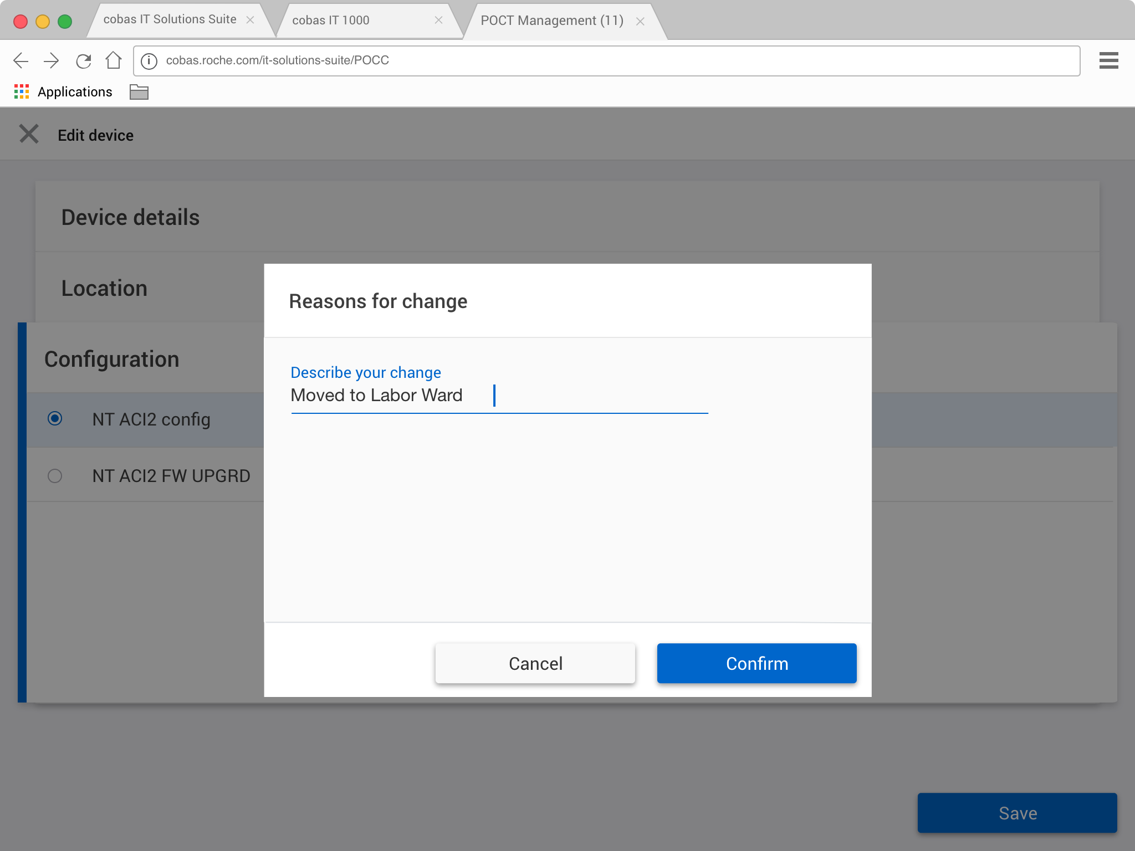Open the bookmarks folder icon
The image size is (1135, 851).
(x=139, y=92)
